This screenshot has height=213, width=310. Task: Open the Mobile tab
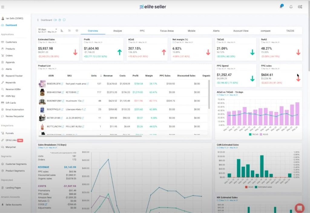click(x=192, y=31)
